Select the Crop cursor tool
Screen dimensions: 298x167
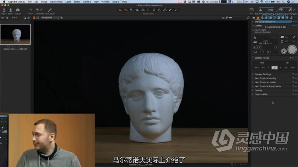137,10
